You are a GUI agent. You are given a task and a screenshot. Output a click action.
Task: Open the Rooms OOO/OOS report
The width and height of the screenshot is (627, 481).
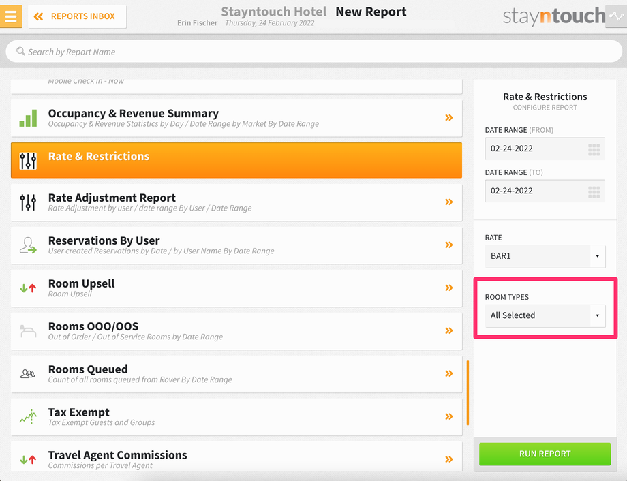(x=236, y=331)
